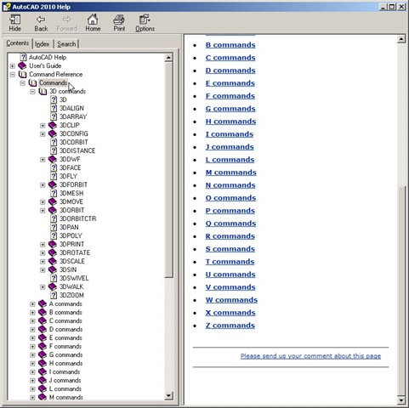
Task: Click the A commands book icon
Action: tap(43, 303)
